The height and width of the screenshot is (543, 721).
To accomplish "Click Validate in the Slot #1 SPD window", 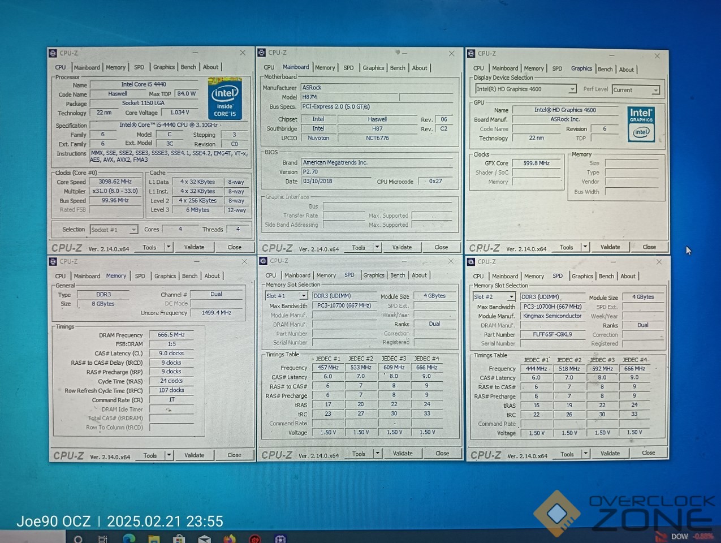I will (x=403, y=454).
